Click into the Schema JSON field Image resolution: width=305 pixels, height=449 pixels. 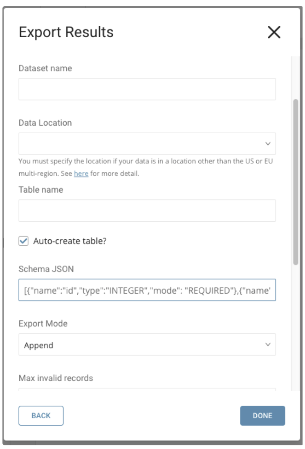(147, 290)
